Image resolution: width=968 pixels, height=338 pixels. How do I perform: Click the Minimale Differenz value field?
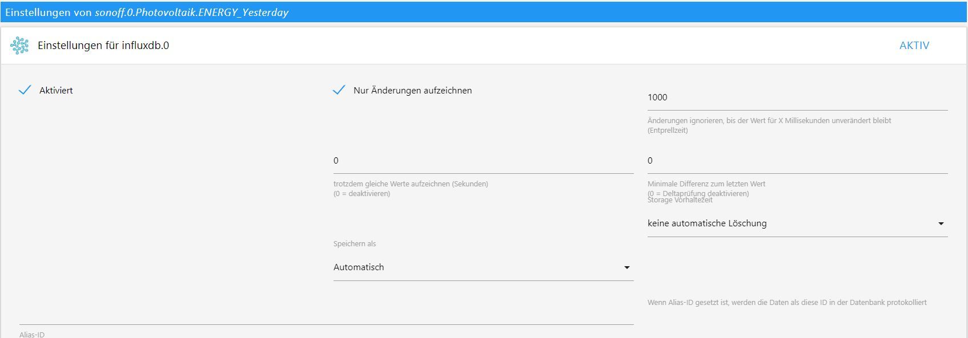[x=797, y=161]
